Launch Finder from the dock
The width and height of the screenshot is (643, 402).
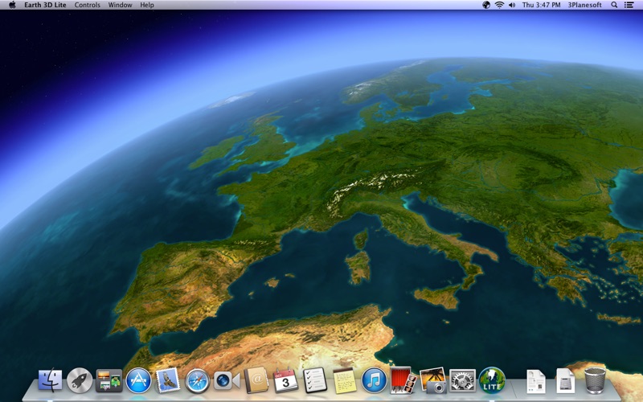coord(50,380)
